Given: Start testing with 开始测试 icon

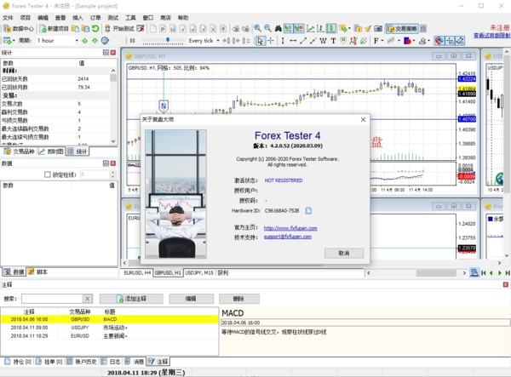Looking at the screenshot, I should click(119, 28).
